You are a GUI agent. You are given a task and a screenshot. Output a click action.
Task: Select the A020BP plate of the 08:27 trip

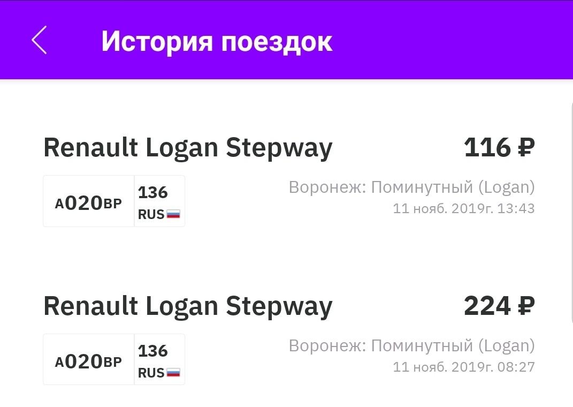coord(88,360)
